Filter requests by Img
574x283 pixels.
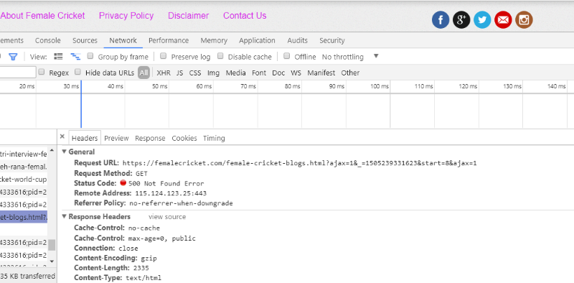[213, 73]
